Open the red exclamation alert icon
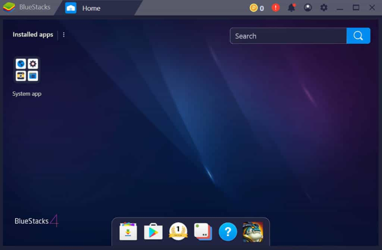Viewport: 382px width, 250px height. (275, 8)
